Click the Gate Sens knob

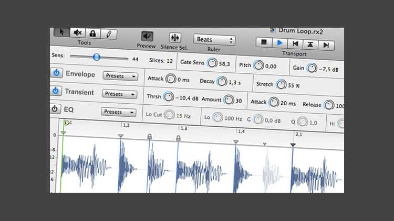(x=212, y=63)
